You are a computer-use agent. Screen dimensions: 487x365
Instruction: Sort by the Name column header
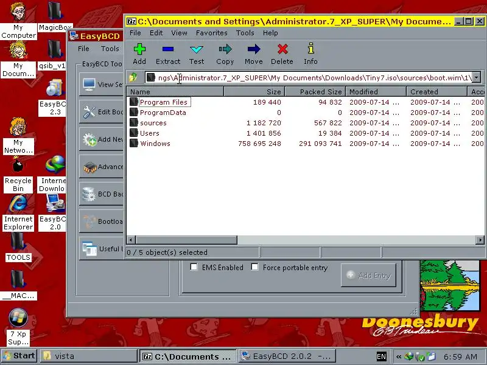(175, 92)
